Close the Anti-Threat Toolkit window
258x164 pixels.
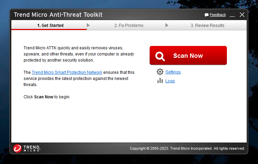point(242,15)
